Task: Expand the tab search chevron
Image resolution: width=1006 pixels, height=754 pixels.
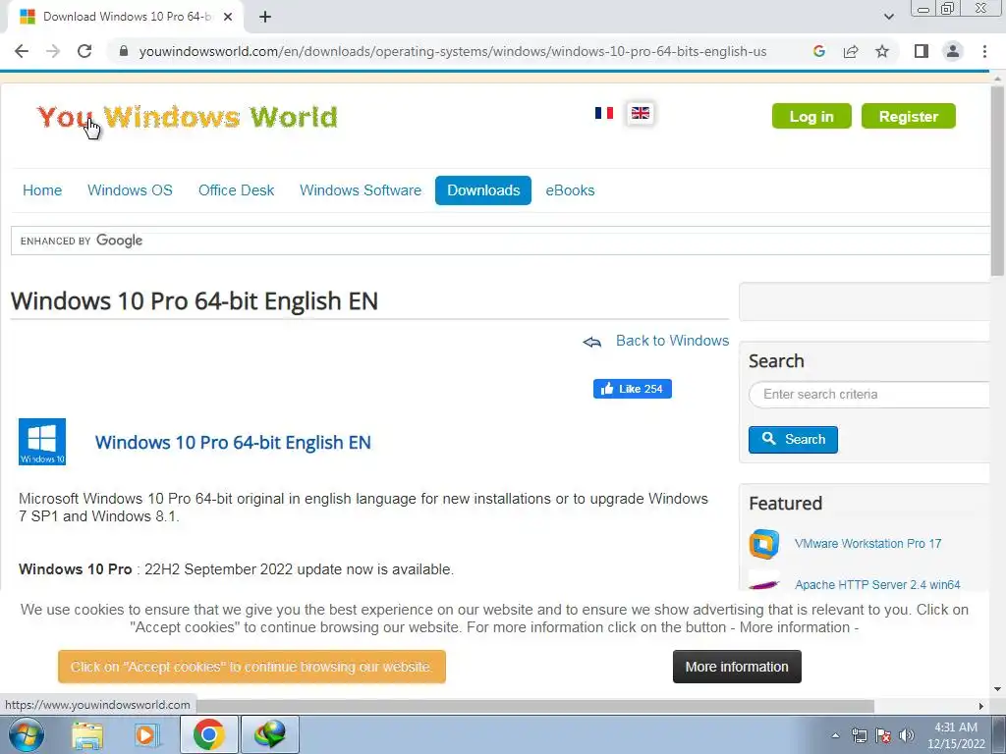Action: pos(888,17)
